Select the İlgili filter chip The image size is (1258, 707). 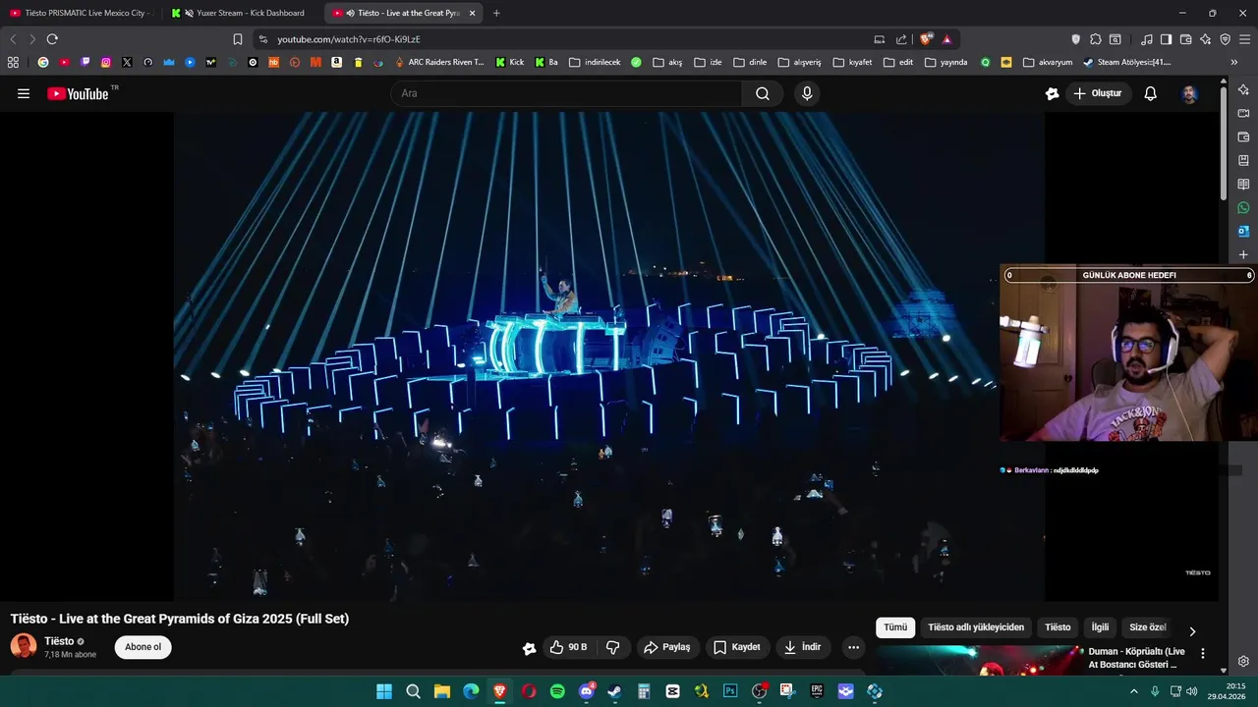[x=1100, y=627]
